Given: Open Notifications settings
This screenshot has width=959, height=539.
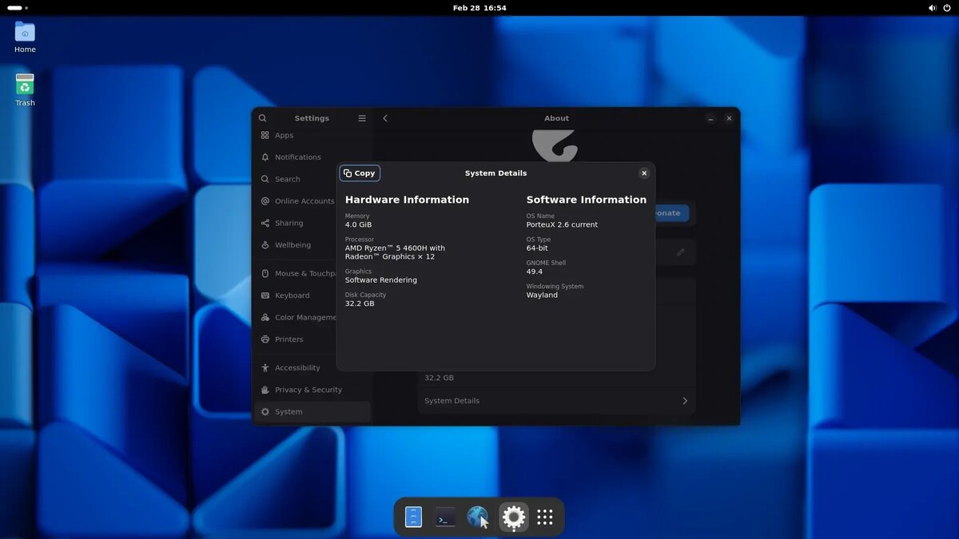Looking at the screenshot, I should tap(298, 157).
